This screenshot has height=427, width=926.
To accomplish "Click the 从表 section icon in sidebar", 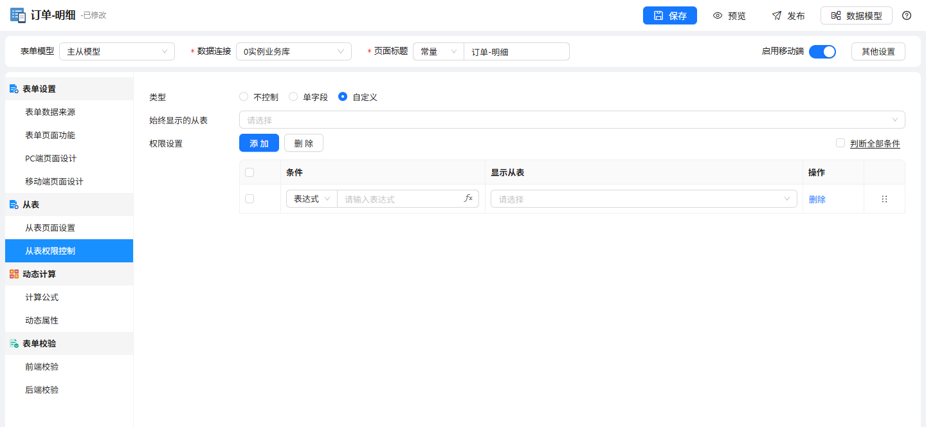I will coord(14,204).
